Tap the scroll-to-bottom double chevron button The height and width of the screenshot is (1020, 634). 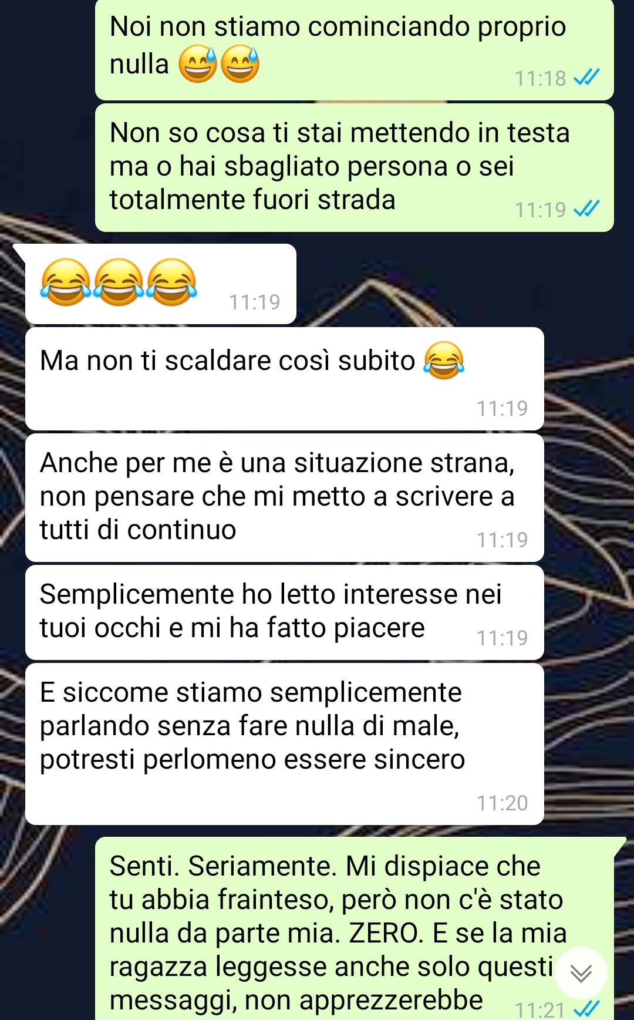pos(581,973)
